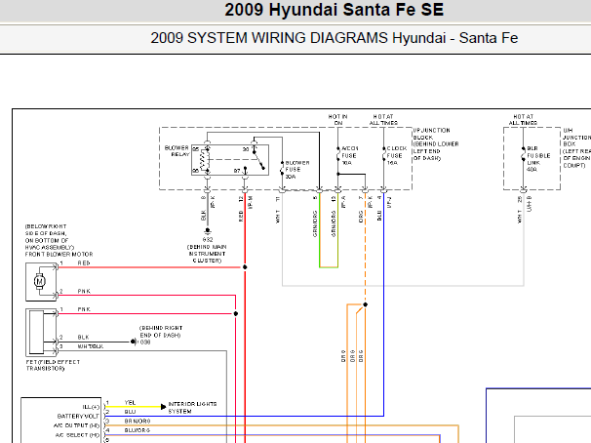Click the 'YEL' wire color label
This screenshot has height=443, width=591.
130,403
